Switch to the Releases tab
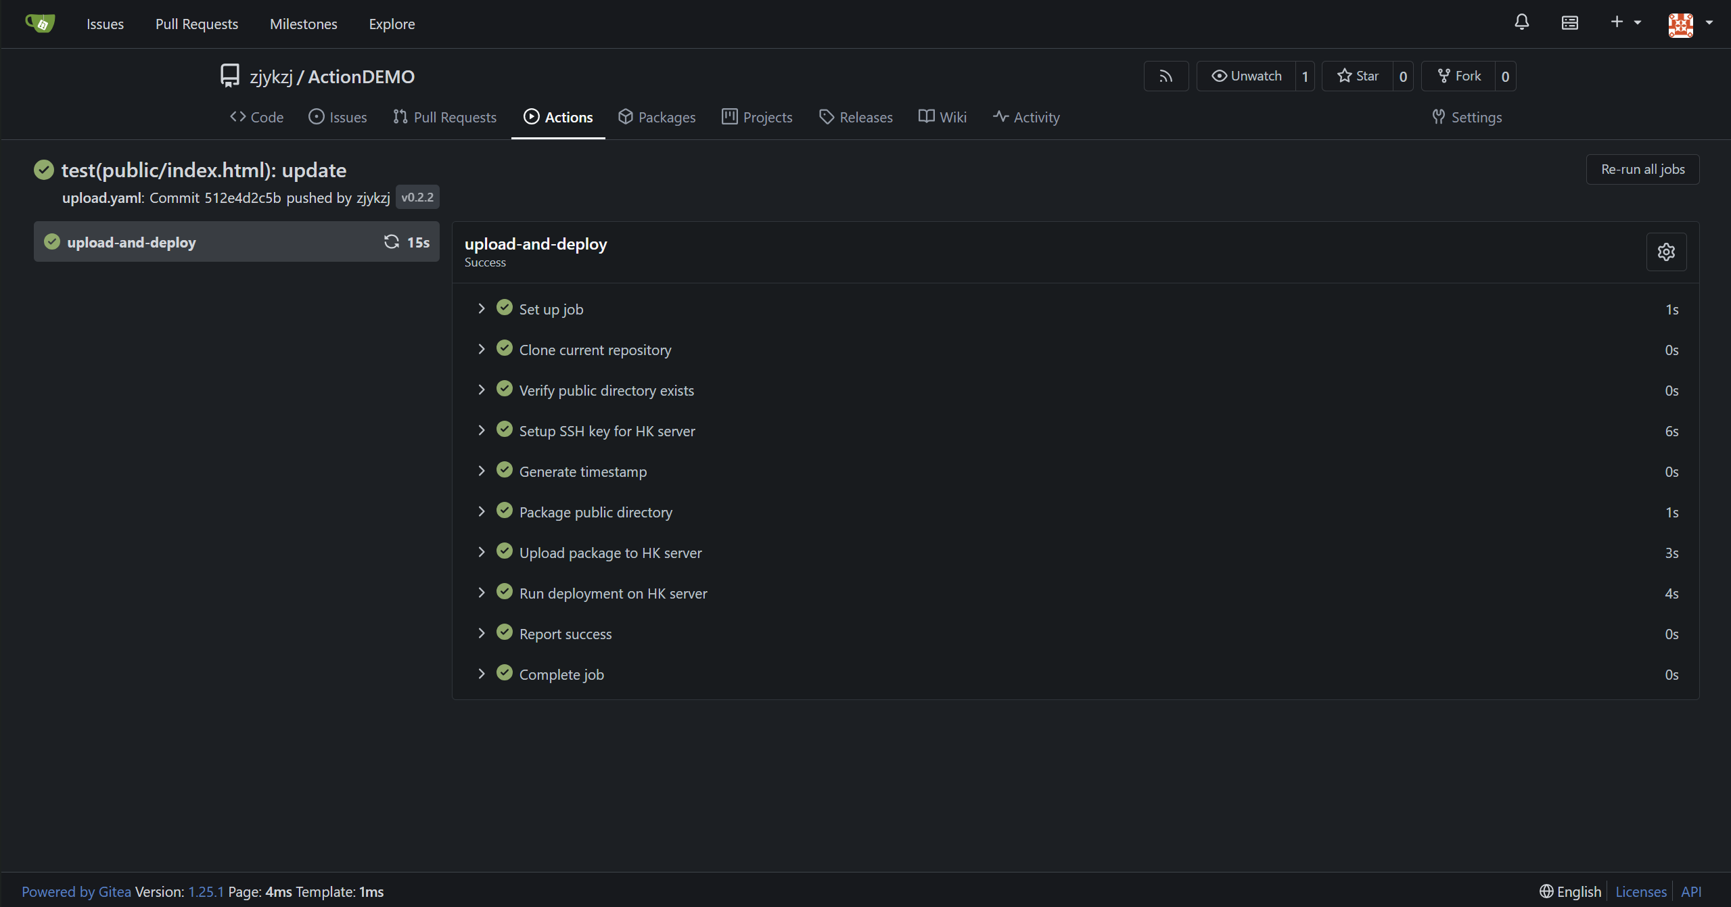Screen dimensions: 1731x907 tap(856, 117)
